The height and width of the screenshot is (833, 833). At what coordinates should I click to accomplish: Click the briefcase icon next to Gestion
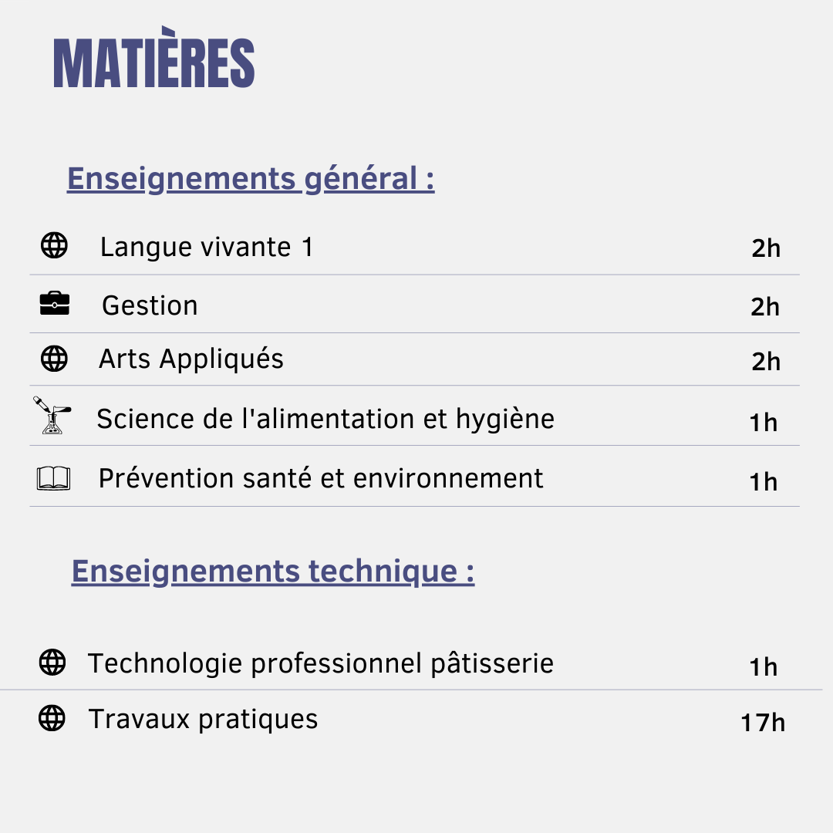coord(55,303)
